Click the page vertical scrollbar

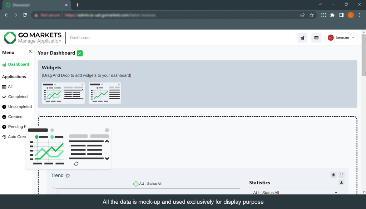(x=363, y=55)
